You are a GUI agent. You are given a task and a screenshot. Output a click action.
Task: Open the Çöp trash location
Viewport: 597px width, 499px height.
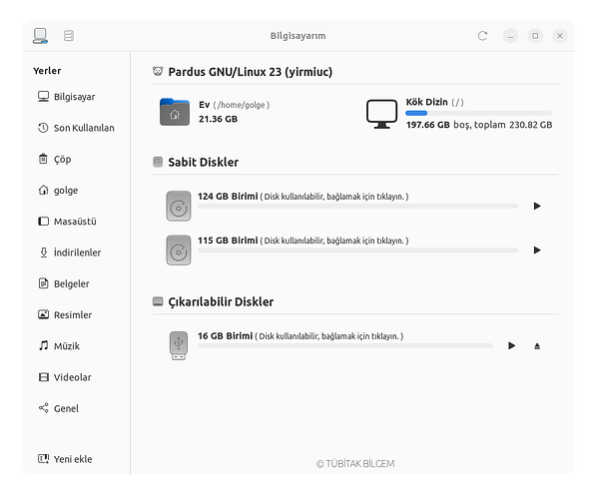click(x=55, y=159)
